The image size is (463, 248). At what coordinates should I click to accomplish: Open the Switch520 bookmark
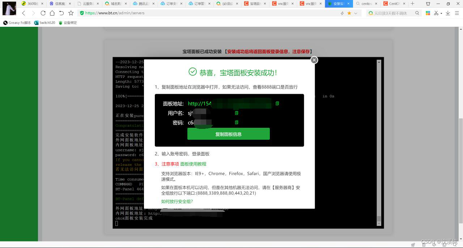tap(44, 22)
